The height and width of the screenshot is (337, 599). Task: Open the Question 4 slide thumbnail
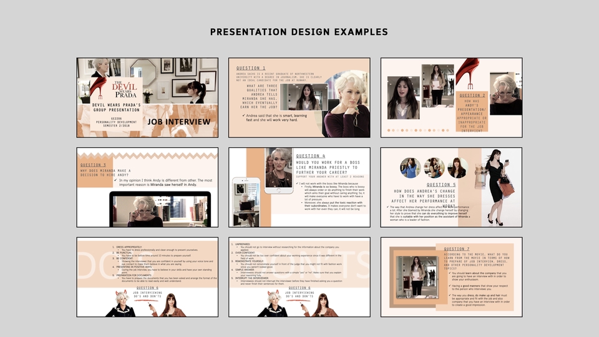(299, 187)
